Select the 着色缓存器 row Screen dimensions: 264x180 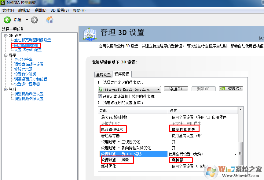[x=168, y=136]
